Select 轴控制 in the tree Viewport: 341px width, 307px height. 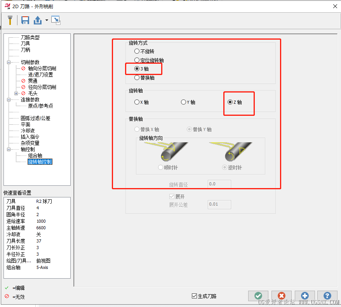coord(28,149)
